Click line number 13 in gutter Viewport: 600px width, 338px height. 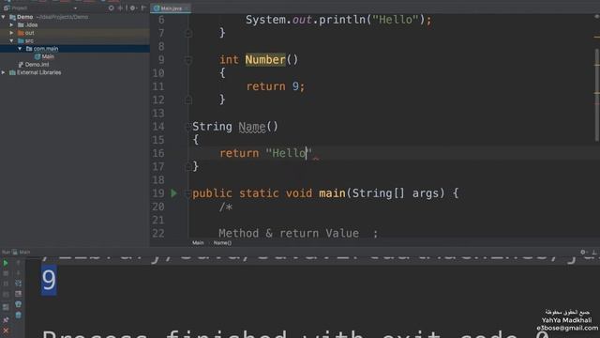[158, 114]
